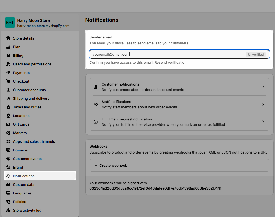Go to Gift cards settings
275x217 pixels.
pyautogui.click(x=40, y=124)
